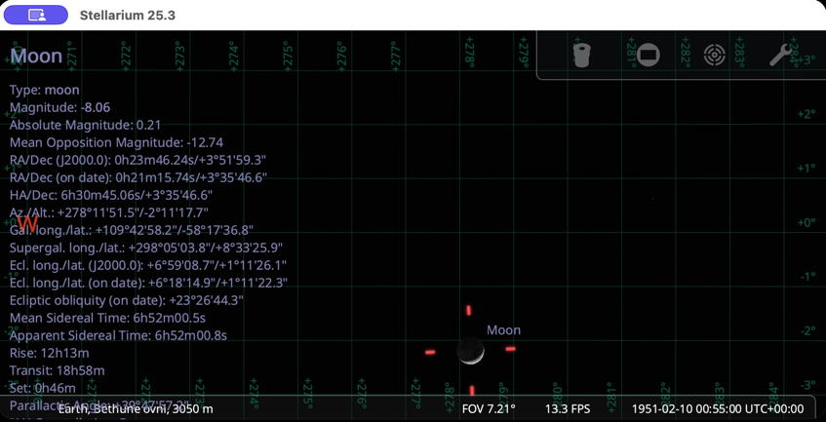Click the FOV 7.21° status readout
The image size is (826, 422).
[x=488, y=408]
